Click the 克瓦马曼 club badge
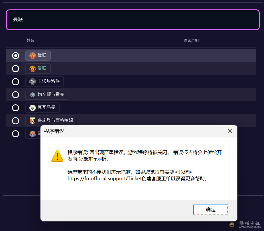 coord(33,108)
